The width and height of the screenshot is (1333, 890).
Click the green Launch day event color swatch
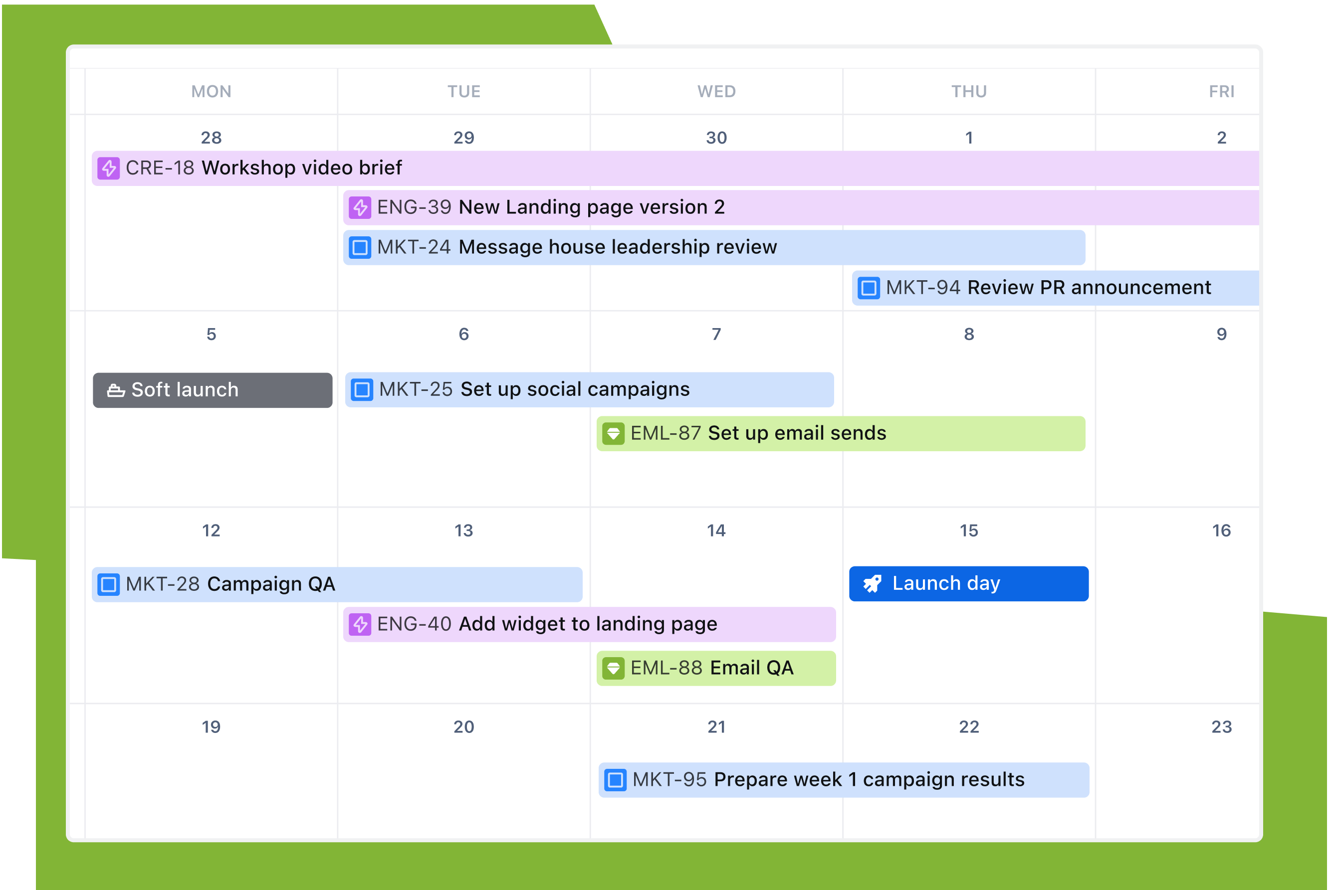point(874,583)
